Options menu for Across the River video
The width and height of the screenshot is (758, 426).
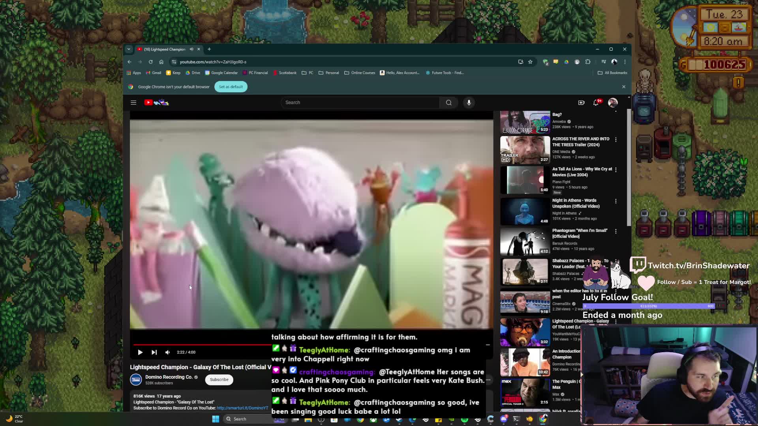pos(616,140)
